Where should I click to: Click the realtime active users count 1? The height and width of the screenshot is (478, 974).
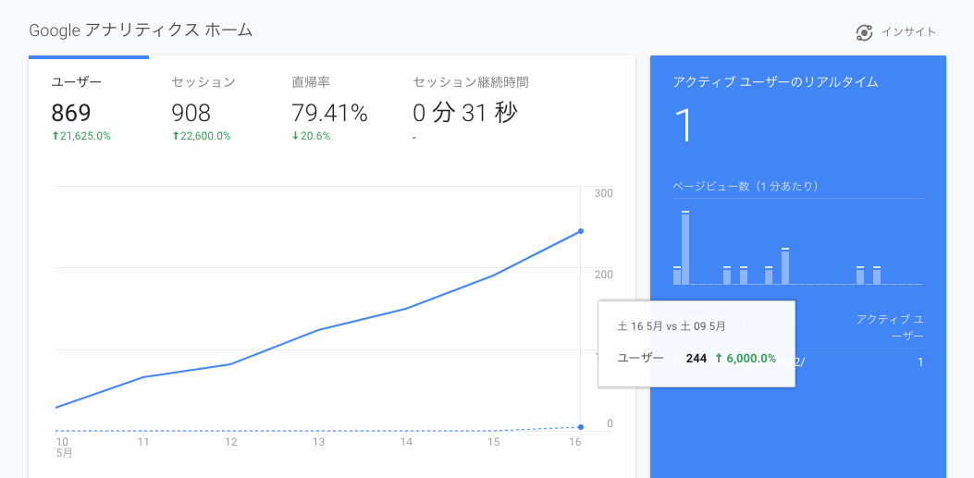[x=684, y=126]
